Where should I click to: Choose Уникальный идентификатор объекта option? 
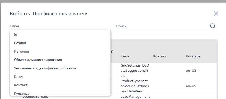click(x=60, y=68)
